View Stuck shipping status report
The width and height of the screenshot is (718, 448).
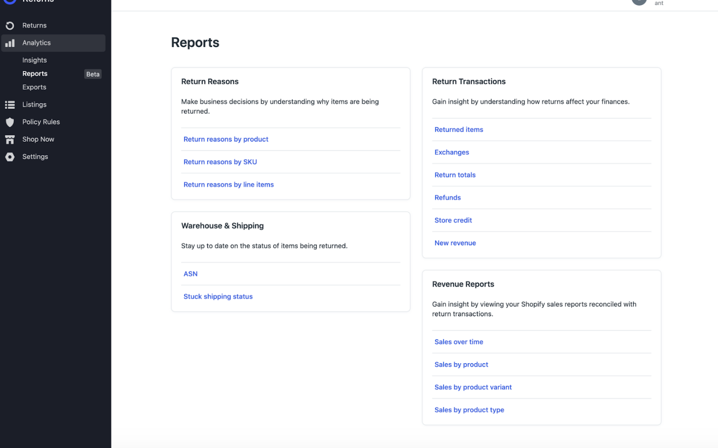pyautogui.click(x=218, y=296)
